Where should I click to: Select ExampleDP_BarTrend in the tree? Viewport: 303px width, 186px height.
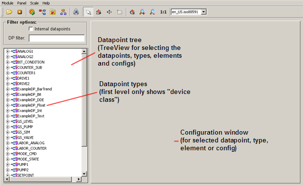point(35,89)
